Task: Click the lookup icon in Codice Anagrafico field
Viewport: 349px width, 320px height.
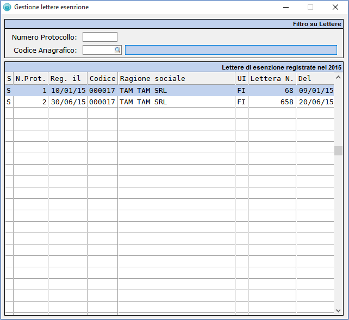Action: (x=117, y=50)
